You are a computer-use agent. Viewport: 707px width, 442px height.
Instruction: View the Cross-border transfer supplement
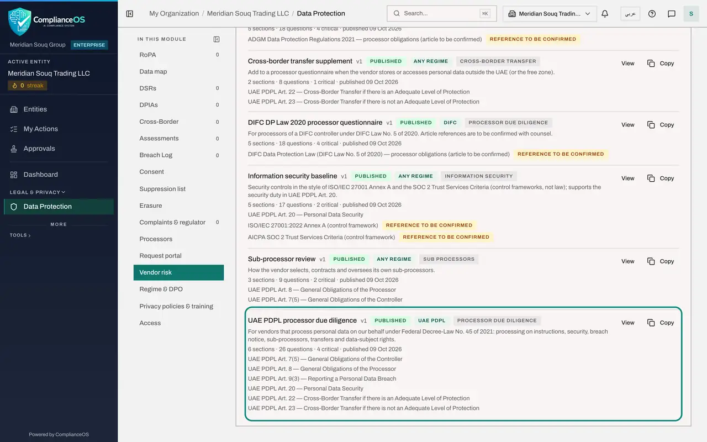pos(628,64)
